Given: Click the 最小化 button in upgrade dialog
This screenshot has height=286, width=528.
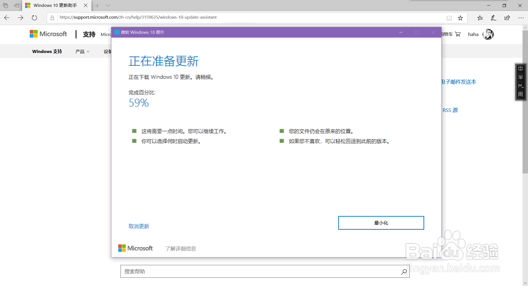Looking at the screenshot, I should (x=381, y=223).
